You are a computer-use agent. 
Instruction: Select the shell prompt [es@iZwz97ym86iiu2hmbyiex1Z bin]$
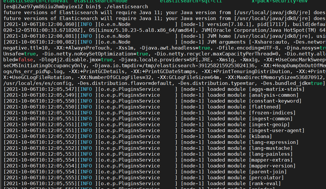click(52, 7)
